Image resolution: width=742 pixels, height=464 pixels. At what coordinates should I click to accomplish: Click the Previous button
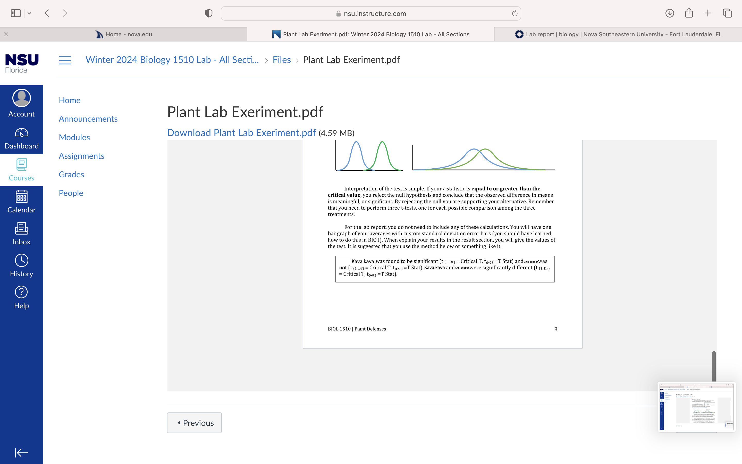click(x=194, y=422)
